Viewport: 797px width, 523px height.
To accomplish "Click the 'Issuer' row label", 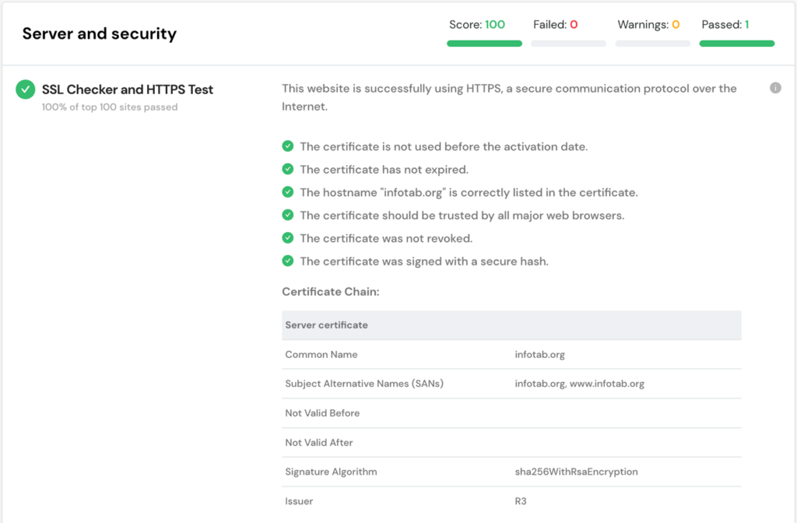I will coord(299,501).
